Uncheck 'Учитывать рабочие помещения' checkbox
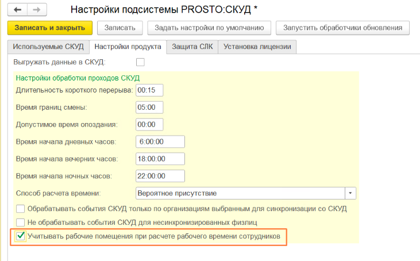Viewport: 420px width, 261px height. pos(21,236)
